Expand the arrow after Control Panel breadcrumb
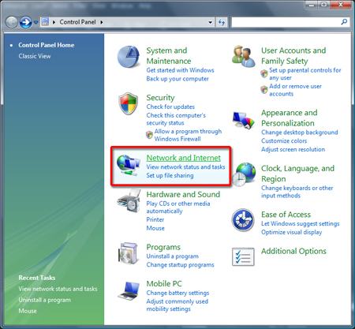Image resolution: width=355 pixels, height=329 pixels. pyautogui.click(x=102, y=22)
